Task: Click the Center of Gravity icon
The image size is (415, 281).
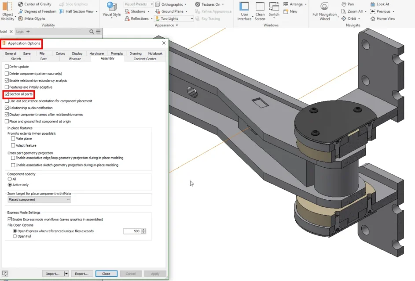Action: (20, 4)
